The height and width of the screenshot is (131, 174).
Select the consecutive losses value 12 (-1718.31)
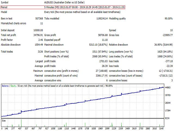coord(166,71)
